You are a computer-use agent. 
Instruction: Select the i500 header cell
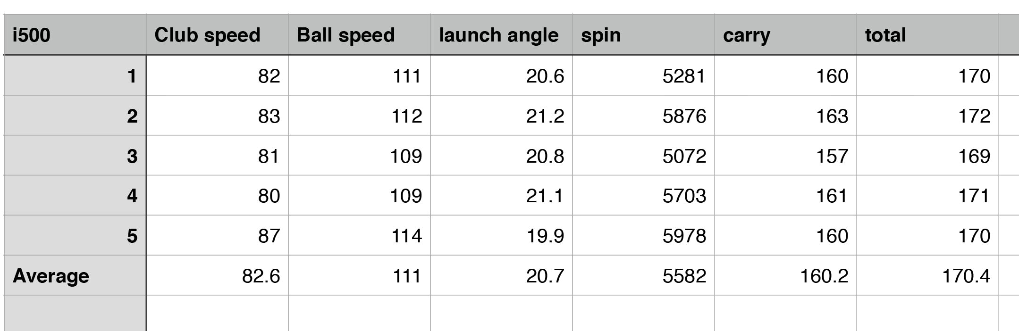(75, 35)
